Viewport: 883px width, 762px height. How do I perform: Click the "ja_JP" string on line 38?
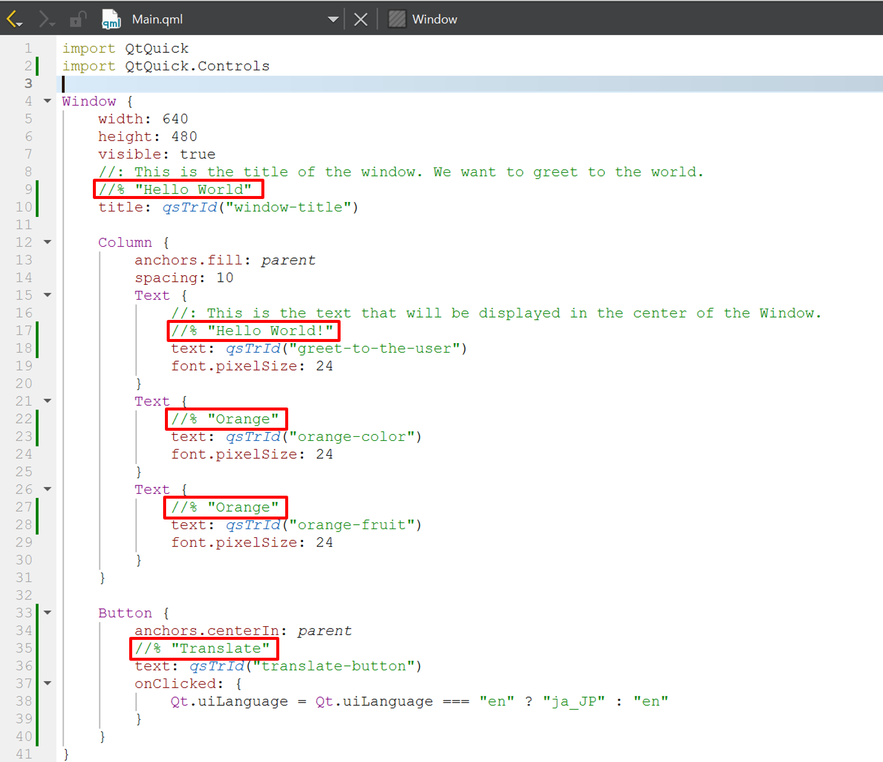(x=573, y=701)
